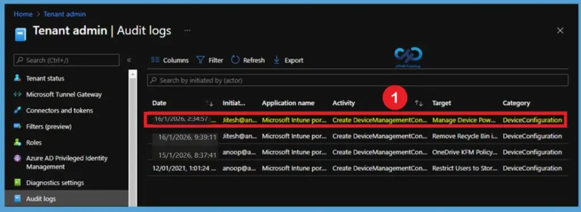Click the Category column header
This screenshot has width=581, height=212.
[x=516, y=103]
